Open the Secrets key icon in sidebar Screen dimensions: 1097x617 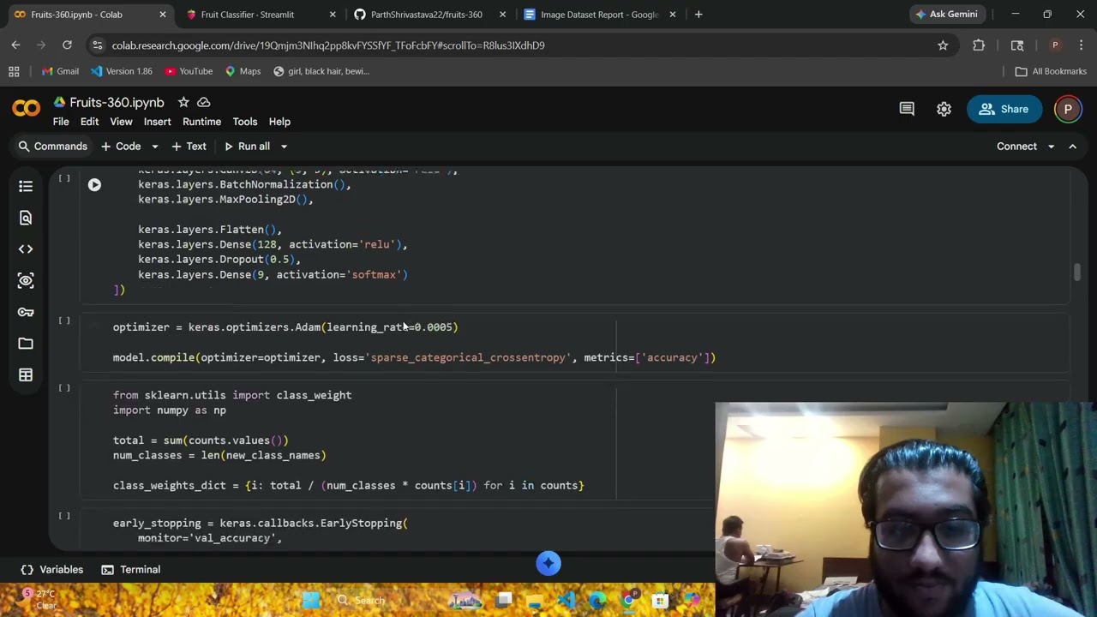tap(26, 312)
